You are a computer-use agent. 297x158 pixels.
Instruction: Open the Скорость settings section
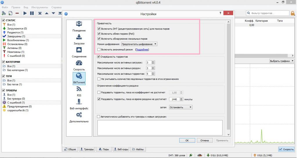(79, 65)
